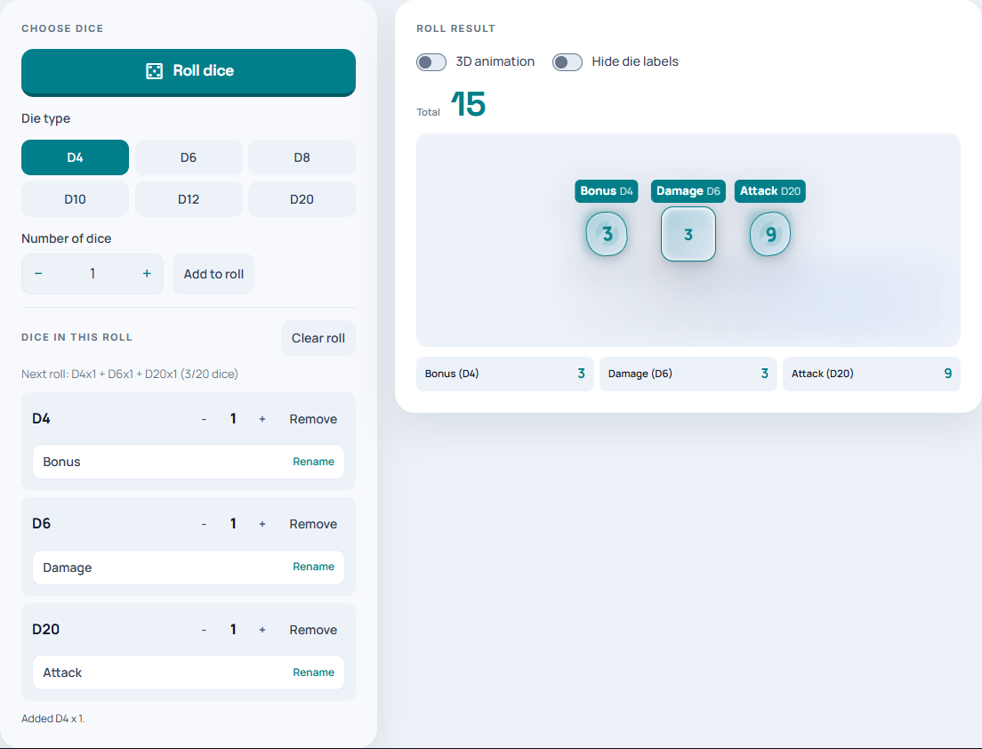982x749 pixels.
Task: Toggle the Hide die labels switch
Action: (567, 62)
